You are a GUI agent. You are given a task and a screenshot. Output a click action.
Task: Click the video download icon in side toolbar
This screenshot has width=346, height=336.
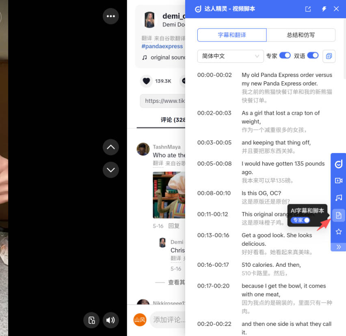pos(339,181)
